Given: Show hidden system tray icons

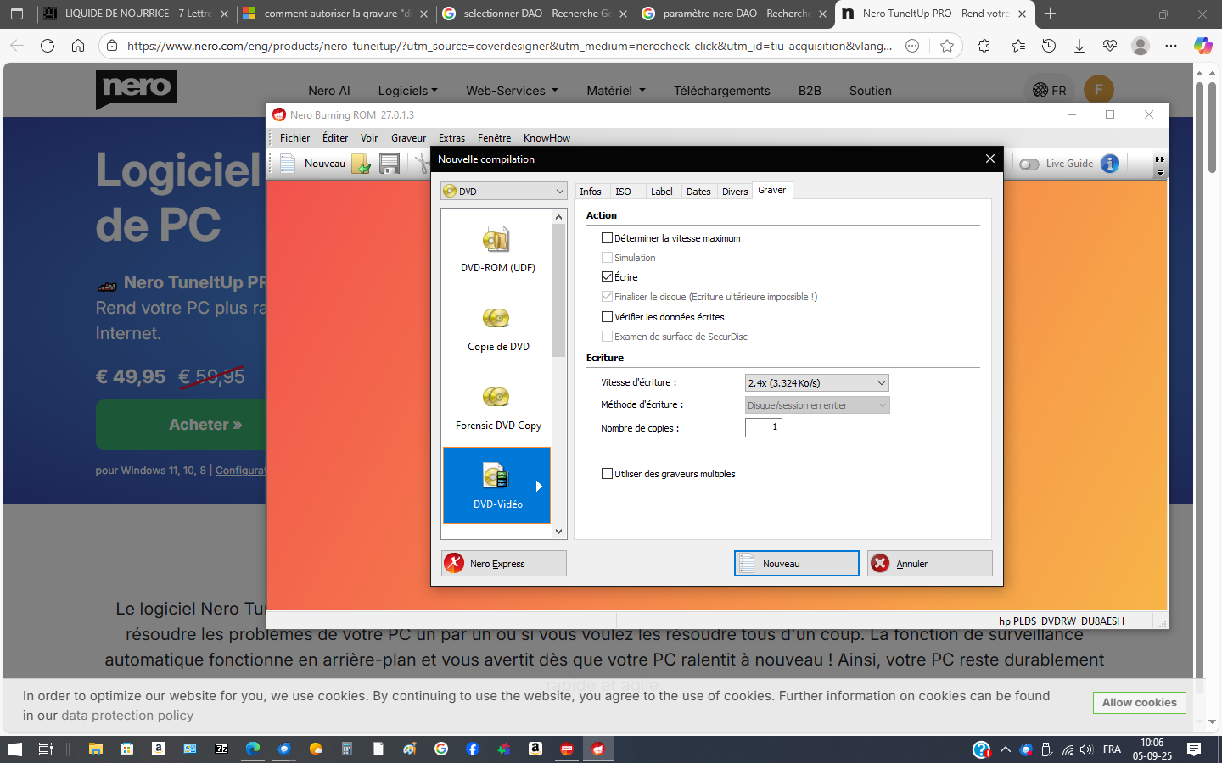Looking at the screenshot, I should point(1006,749).
